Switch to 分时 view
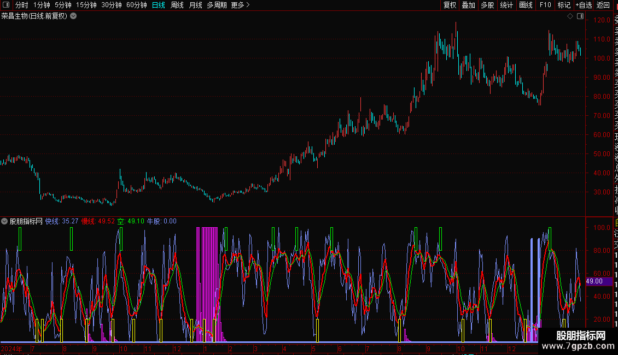Screen dimensions: 618x355 pyautogui.click(x=22, y=5)
